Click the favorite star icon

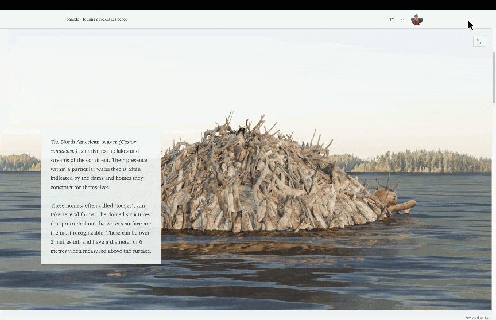tap(392, 19)
